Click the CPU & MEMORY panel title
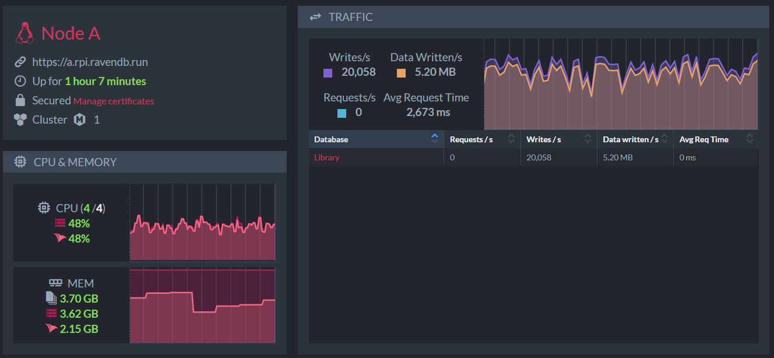The image size is (774, 358). pos(75,162)
